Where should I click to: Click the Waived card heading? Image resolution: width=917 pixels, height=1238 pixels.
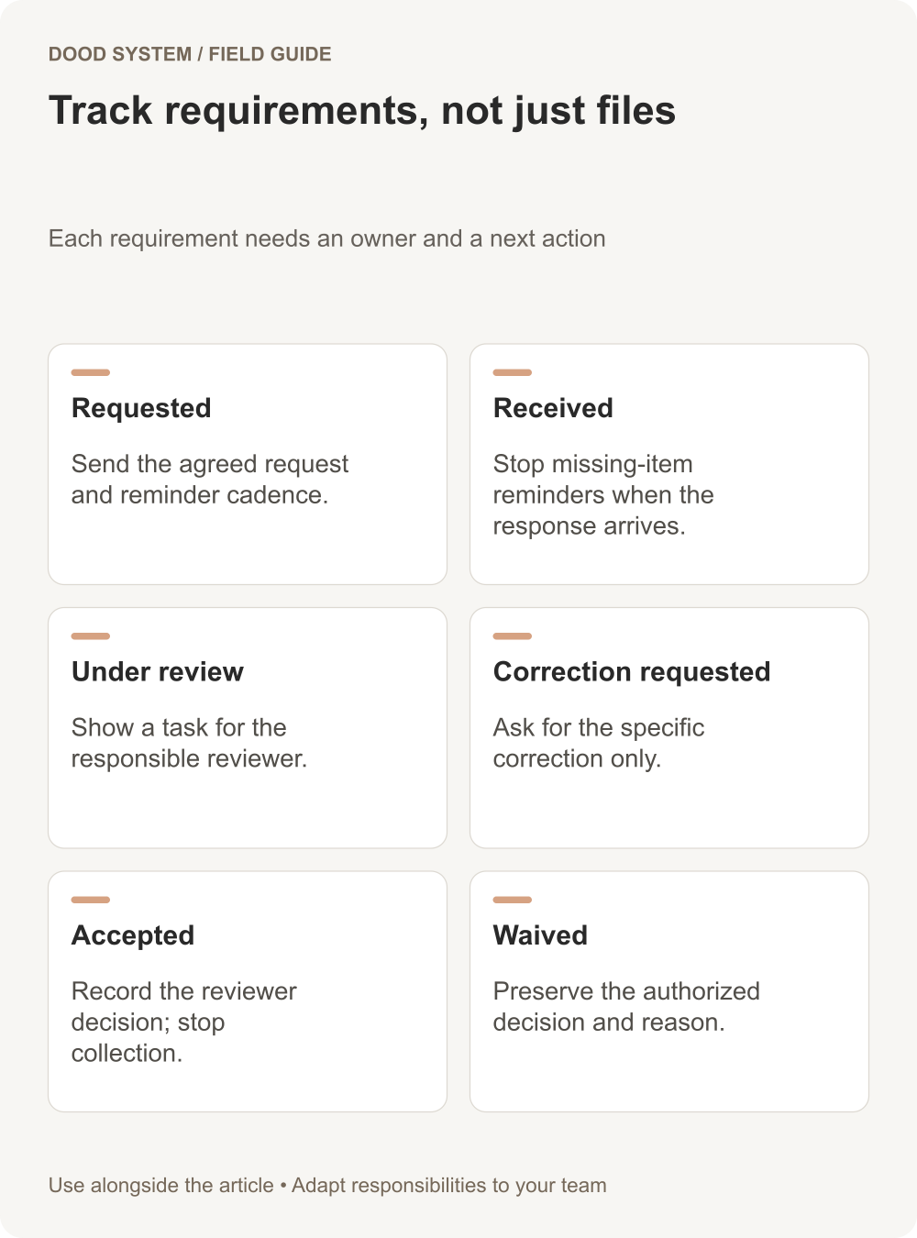click(x=540, y=935)
